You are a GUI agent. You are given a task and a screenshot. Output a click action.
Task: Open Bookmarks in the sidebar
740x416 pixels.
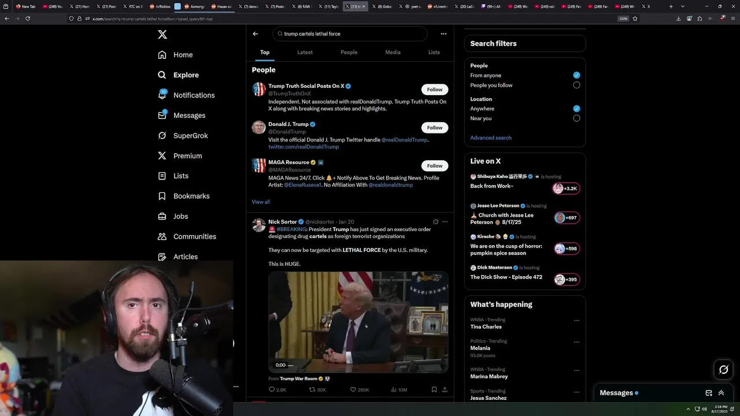click(x=183, y=196)
